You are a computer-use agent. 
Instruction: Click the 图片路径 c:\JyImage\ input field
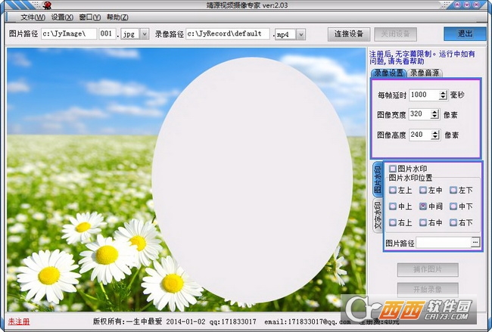[69, 34]
